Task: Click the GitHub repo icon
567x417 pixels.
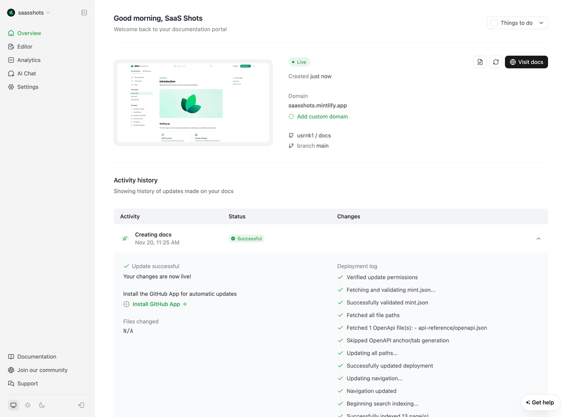Action: coord(291,136)
